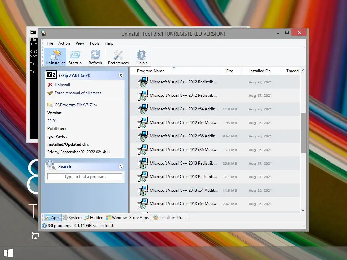This screenshot has height=260, width=347.
Task: Click the info icon in the status bar
Action: (44, 226)
